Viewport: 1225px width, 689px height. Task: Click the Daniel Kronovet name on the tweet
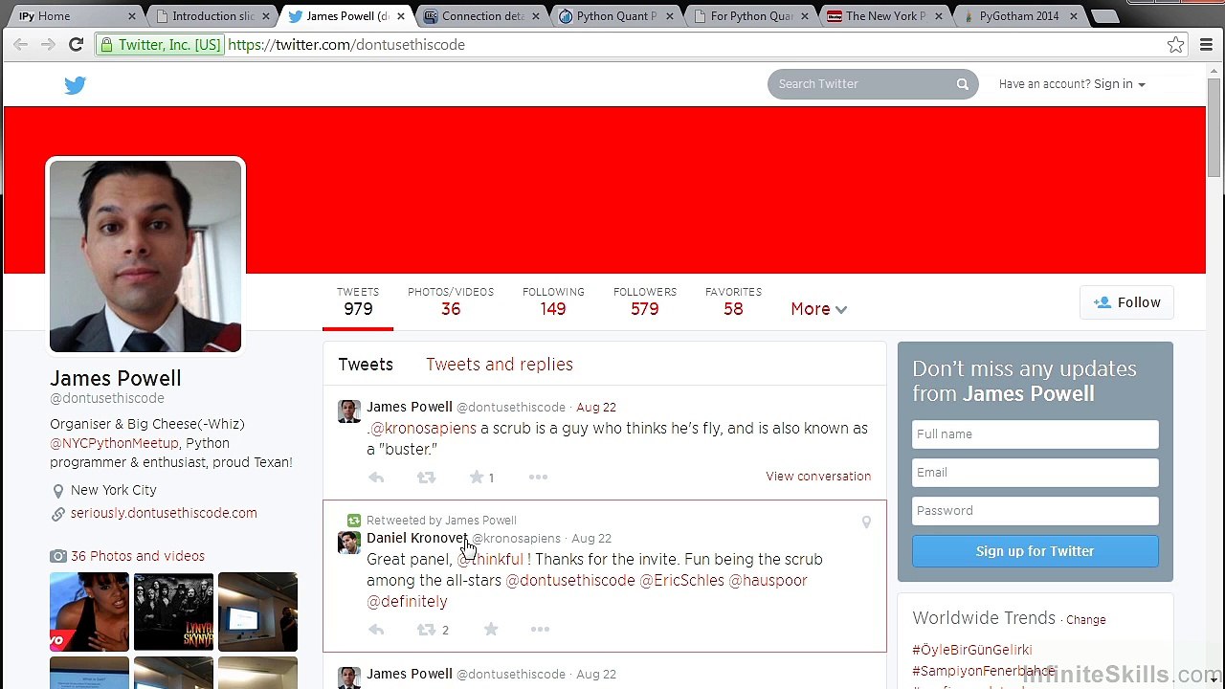tap(417, 538)
